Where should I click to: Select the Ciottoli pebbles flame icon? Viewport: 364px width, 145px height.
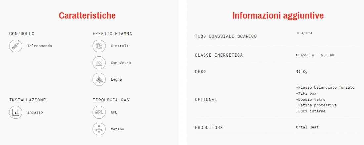[x=99, y=46]
